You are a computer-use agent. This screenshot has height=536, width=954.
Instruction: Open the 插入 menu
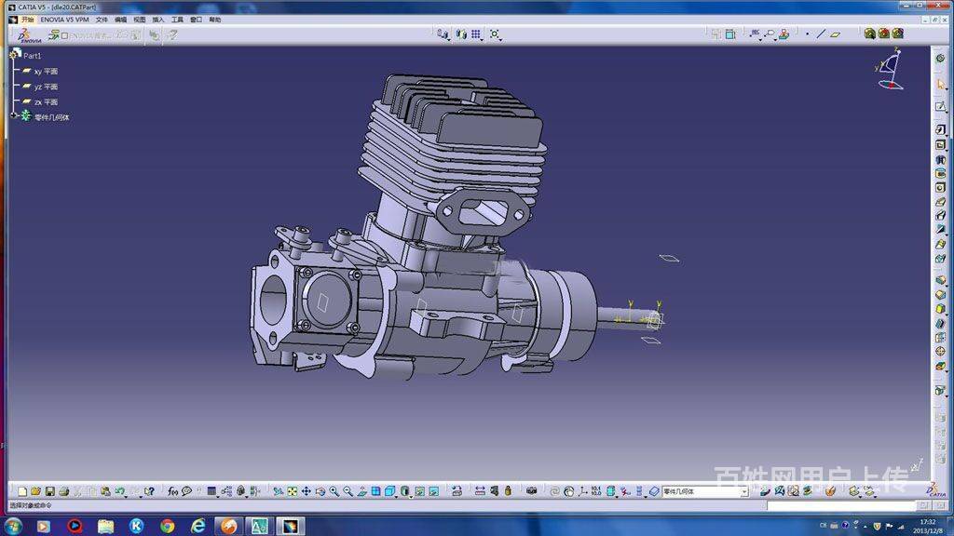[x=158, y=20]
